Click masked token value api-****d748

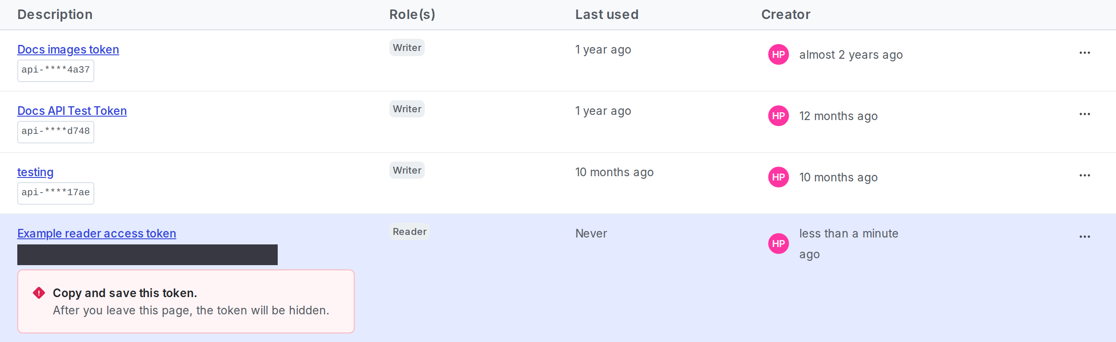tap(55, 132)
